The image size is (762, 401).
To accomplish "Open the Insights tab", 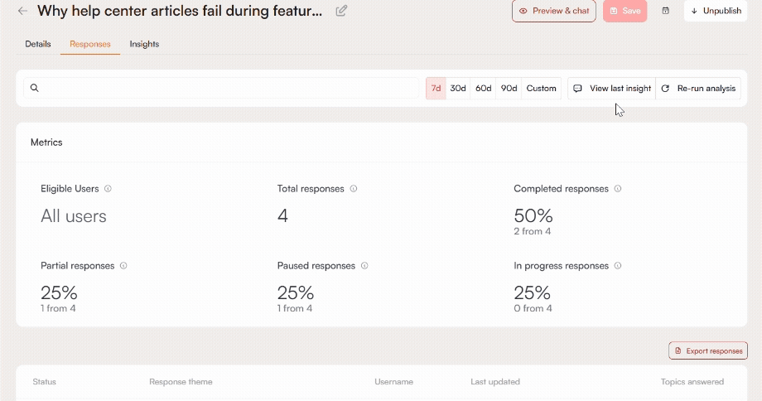I will 144,44.
